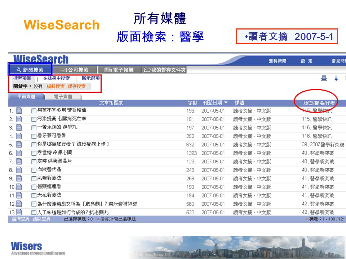Screen dimensions: 346x259
Task: Open document icon of row 6
Action: pos(19,153)
